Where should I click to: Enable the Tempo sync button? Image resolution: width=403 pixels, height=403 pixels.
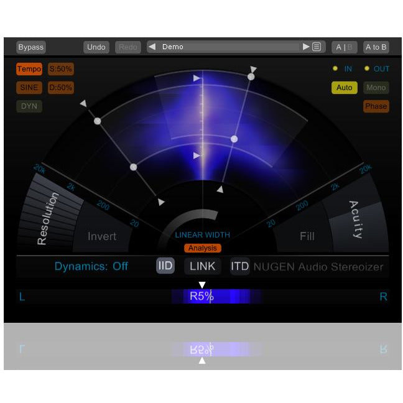pyautogui.click(x=29, y=69)
